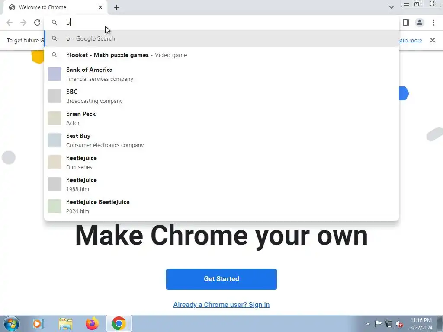Open the clock showing 11:16 PM

[421, 324]
